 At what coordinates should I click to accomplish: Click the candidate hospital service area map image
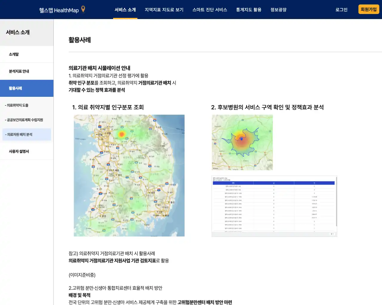tap(242, 142)
